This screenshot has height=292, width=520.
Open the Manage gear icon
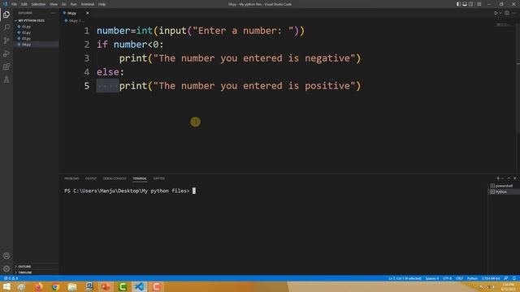click(x=6, y=268)
